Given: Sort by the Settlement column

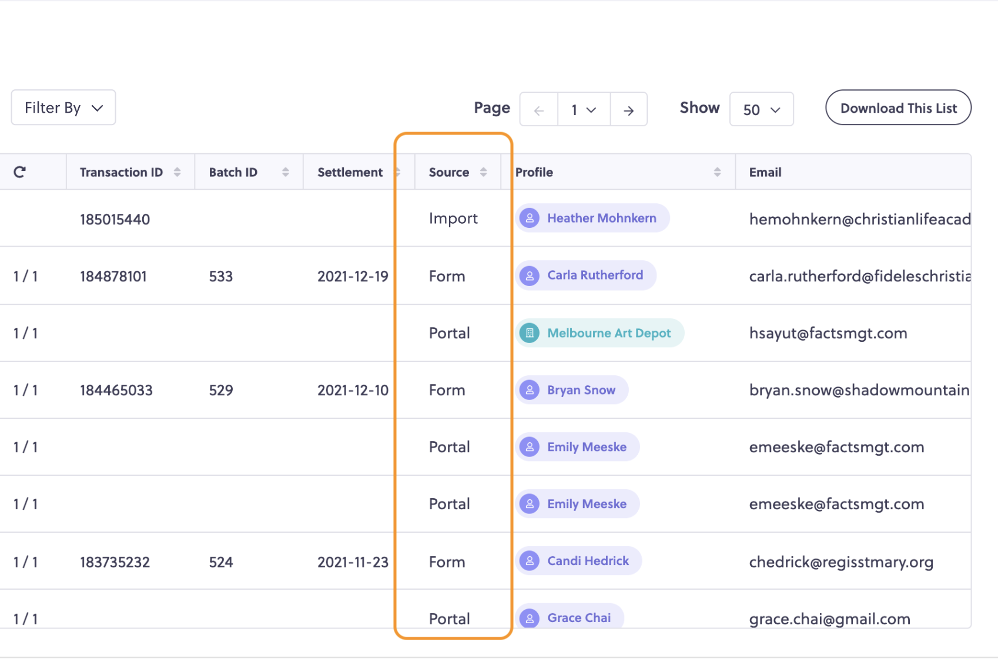Looking at the screenshot, I should pyautogui.click(x=399, y=172).
